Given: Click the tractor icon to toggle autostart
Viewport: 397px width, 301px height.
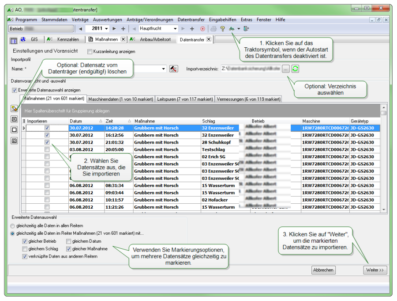Looking at the screenshot, I should 232,28.
